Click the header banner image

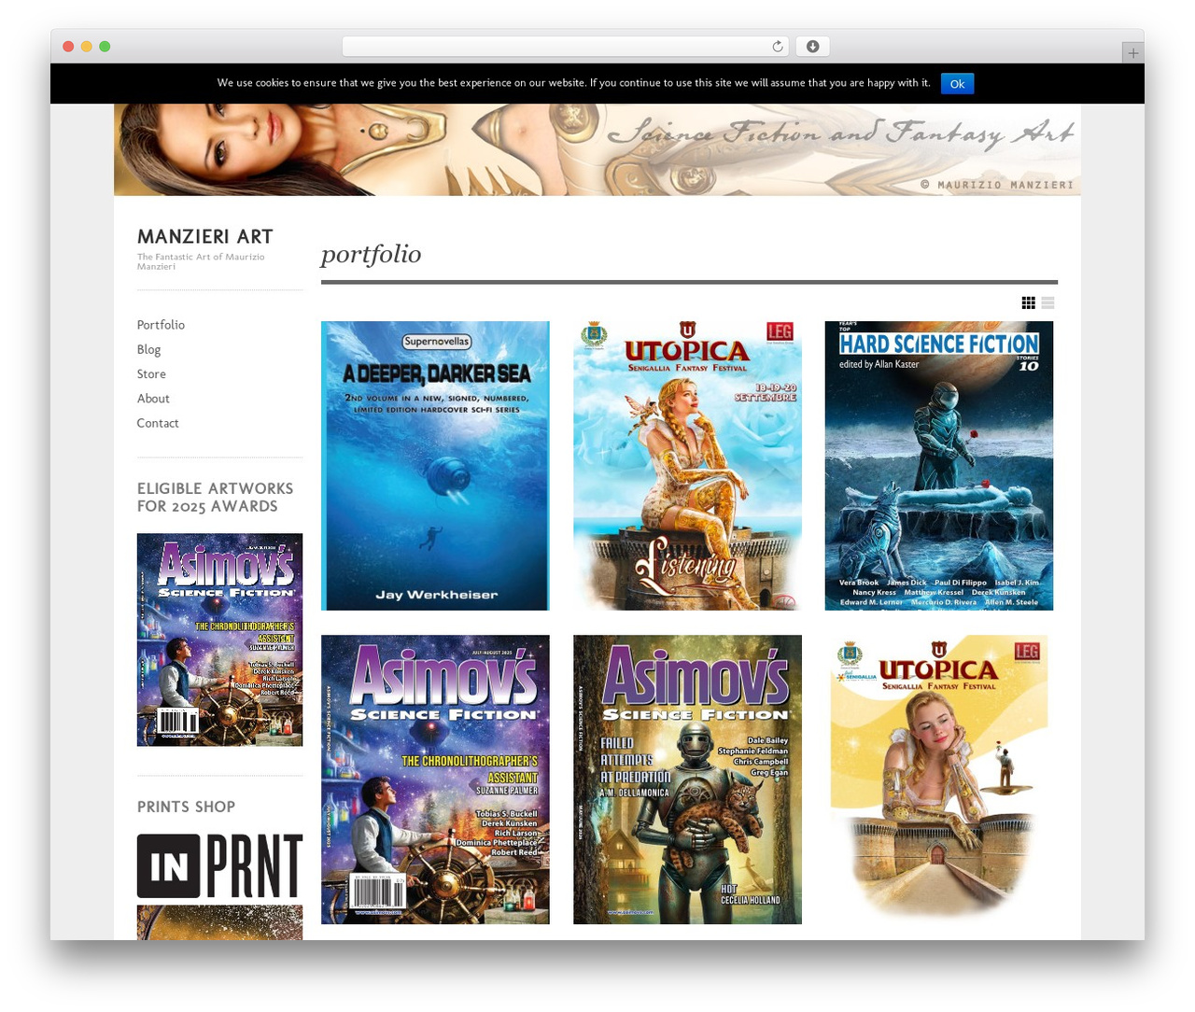pos(597,149)
